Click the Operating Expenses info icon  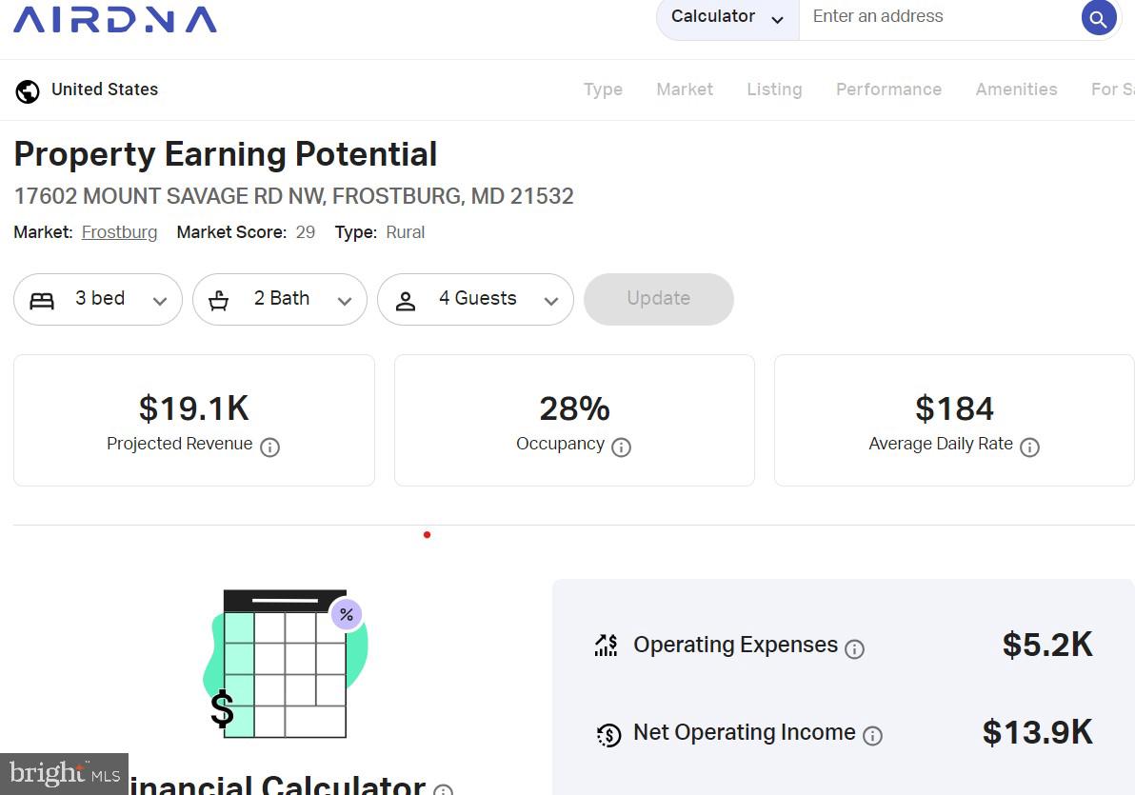coord(855,649)
